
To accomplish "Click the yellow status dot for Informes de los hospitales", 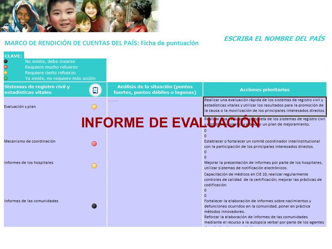I will click(x=94, y=166).
